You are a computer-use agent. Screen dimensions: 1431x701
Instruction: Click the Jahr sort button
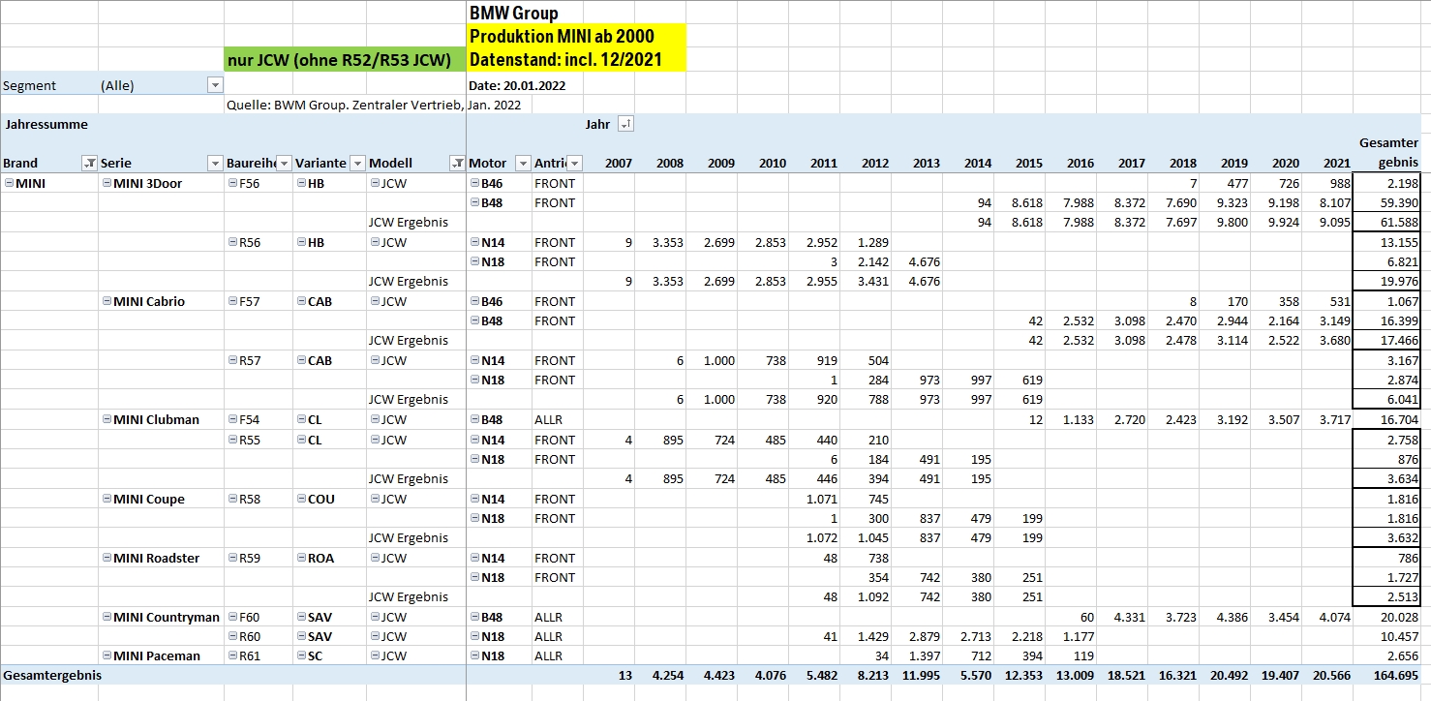click(625, 124)
